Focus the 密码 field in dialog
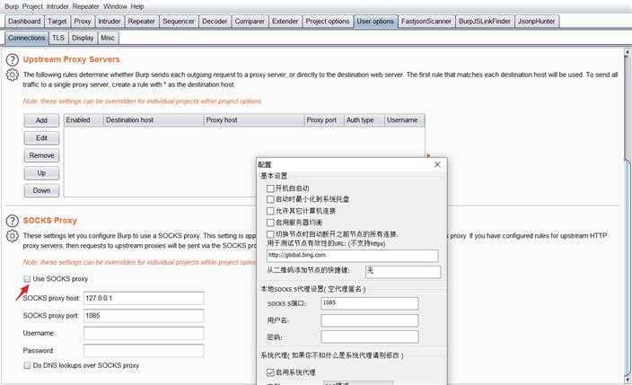Screen dimensions: 632x385 point(370,337)
